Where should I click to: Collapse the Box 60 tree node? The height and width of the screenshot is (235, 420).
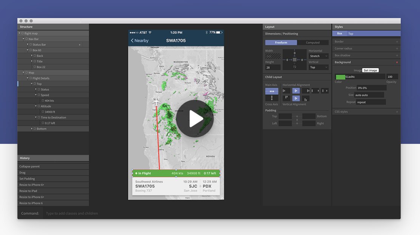[28, 50]
